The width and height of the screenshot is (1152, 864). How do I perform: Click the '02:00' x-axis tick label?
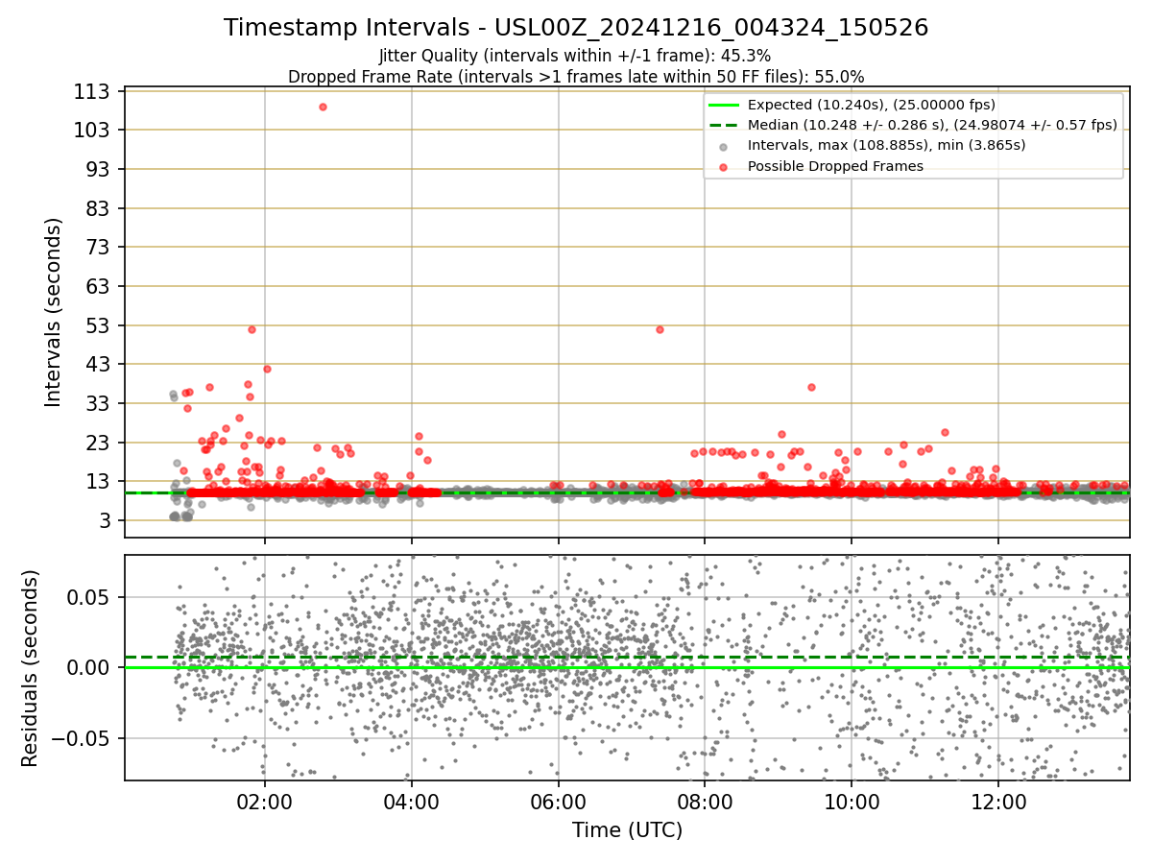[x=265, y=802]
